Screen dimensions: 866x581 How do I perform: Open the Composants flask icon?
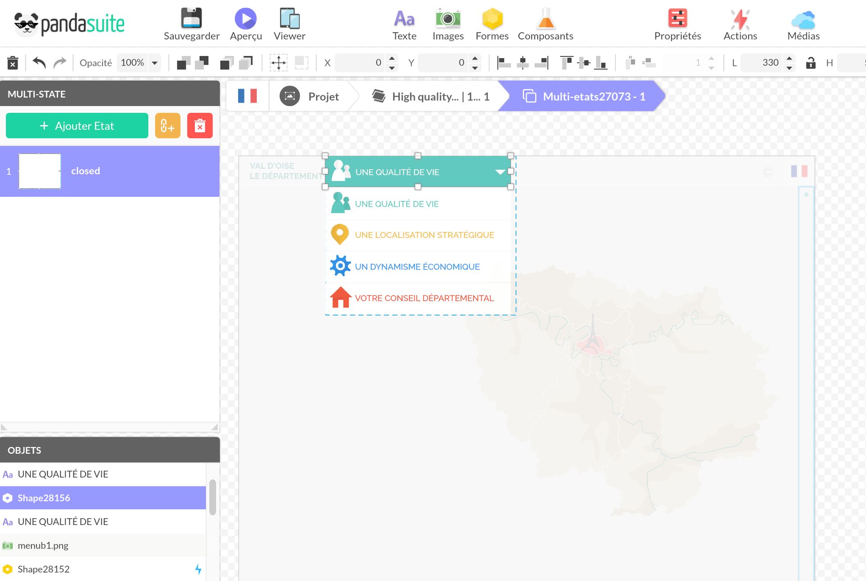[545, 19]
